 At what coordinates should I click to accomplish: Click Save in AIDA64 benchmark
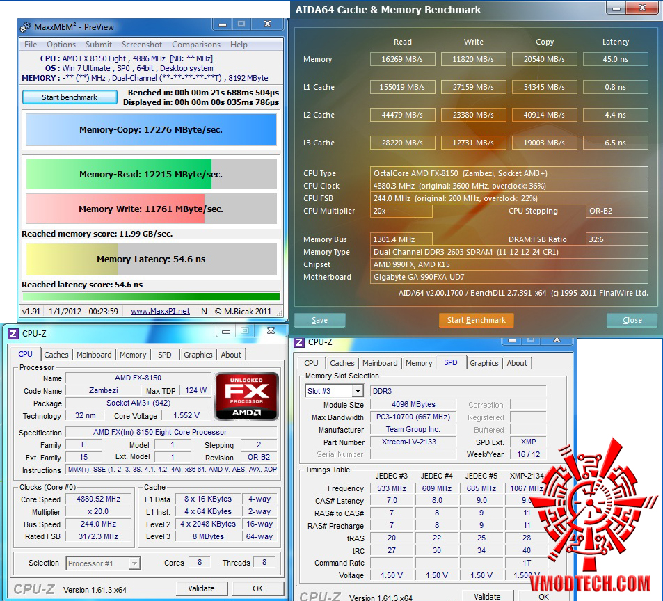pyautogui.click(x=319, y=321)
